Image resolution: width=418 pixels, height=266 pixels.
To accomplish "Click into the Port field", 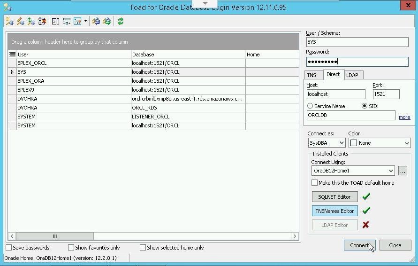I will (386, 94).
